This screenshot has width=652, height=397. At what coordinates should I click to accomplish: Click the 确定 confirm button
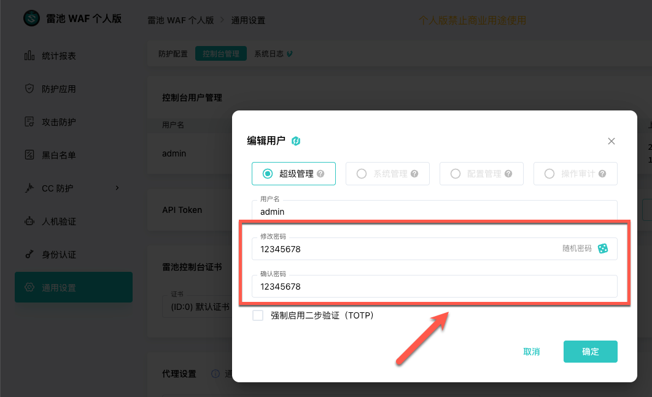590,352
